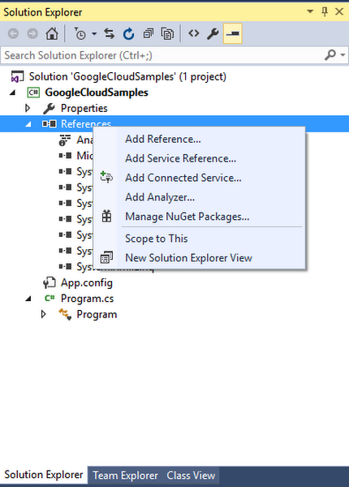This screenshot has height=487, width=349.
Task: Toggle the Preview Selected Items button
Action: [x=233, y=33]
